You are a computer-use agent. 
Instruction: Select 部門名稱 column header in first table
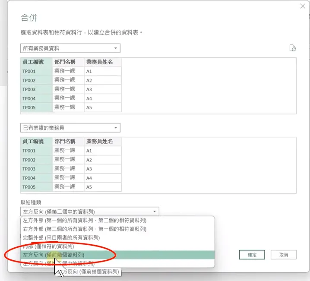click(68, 62)
